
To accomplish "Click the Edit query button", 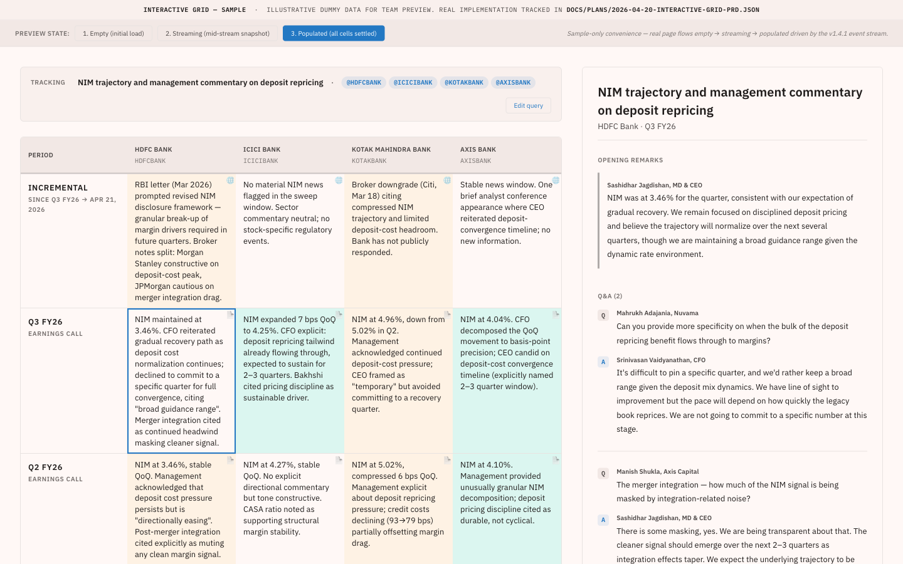I will click(x=529, y=105).
